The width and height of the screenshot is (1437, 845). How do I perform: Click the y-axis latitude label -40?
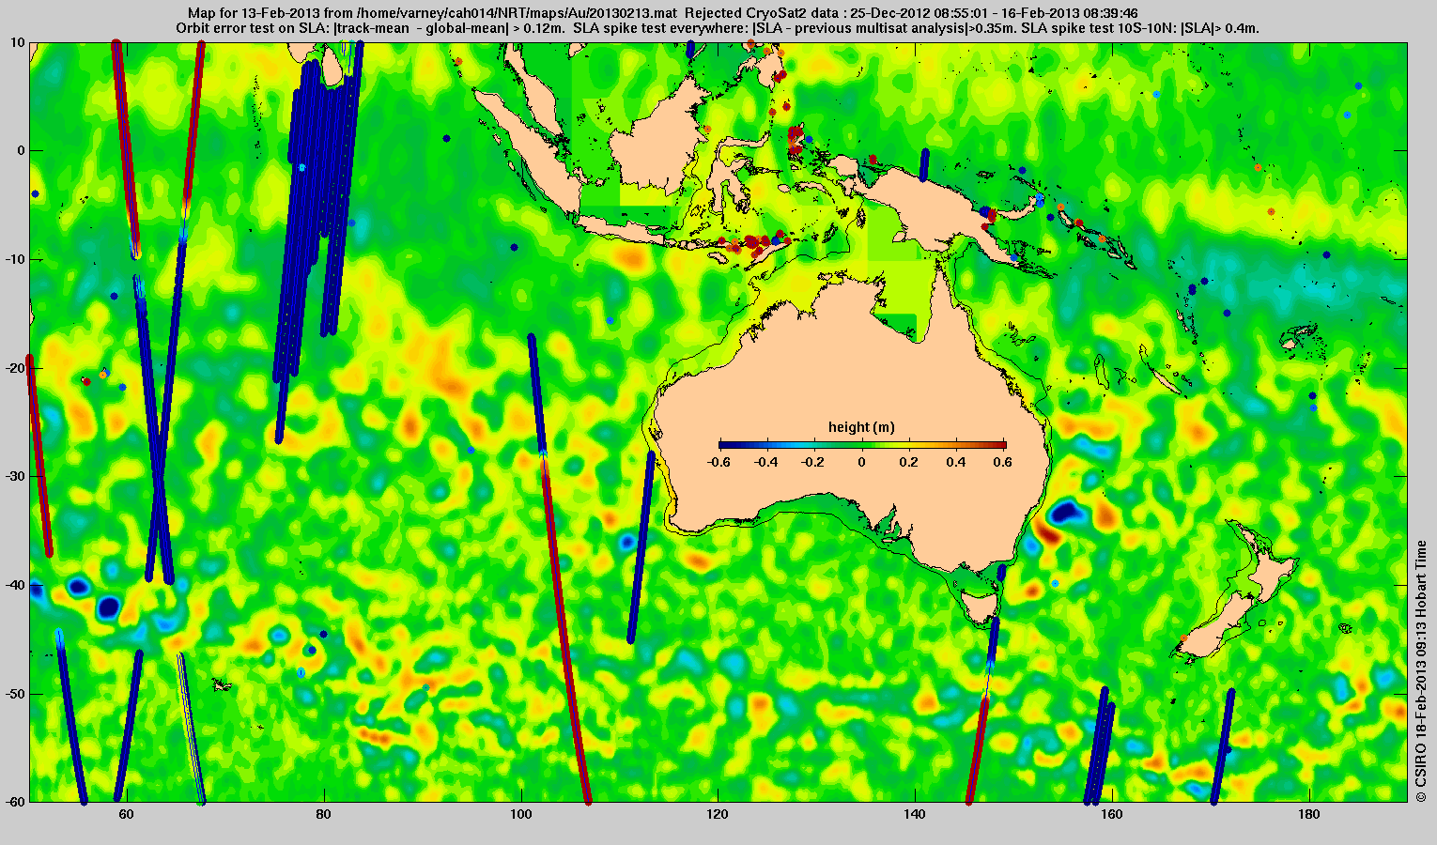tap(15, 585)
